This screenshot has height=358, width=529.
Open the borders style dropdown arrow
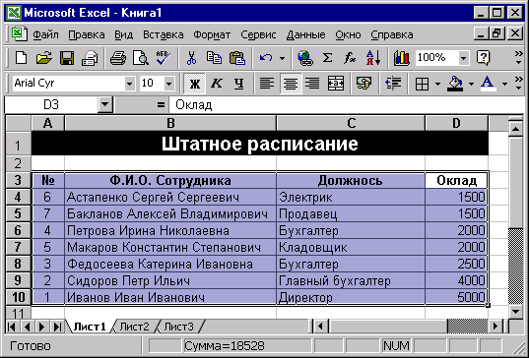coord(437,84)
